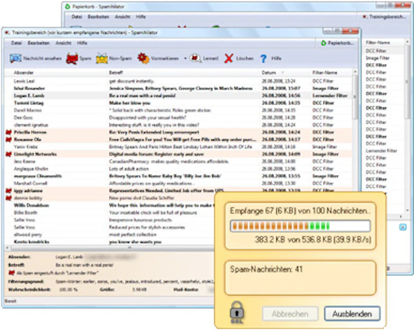Open Datei menu in Papierkorb window

(76, 17)
